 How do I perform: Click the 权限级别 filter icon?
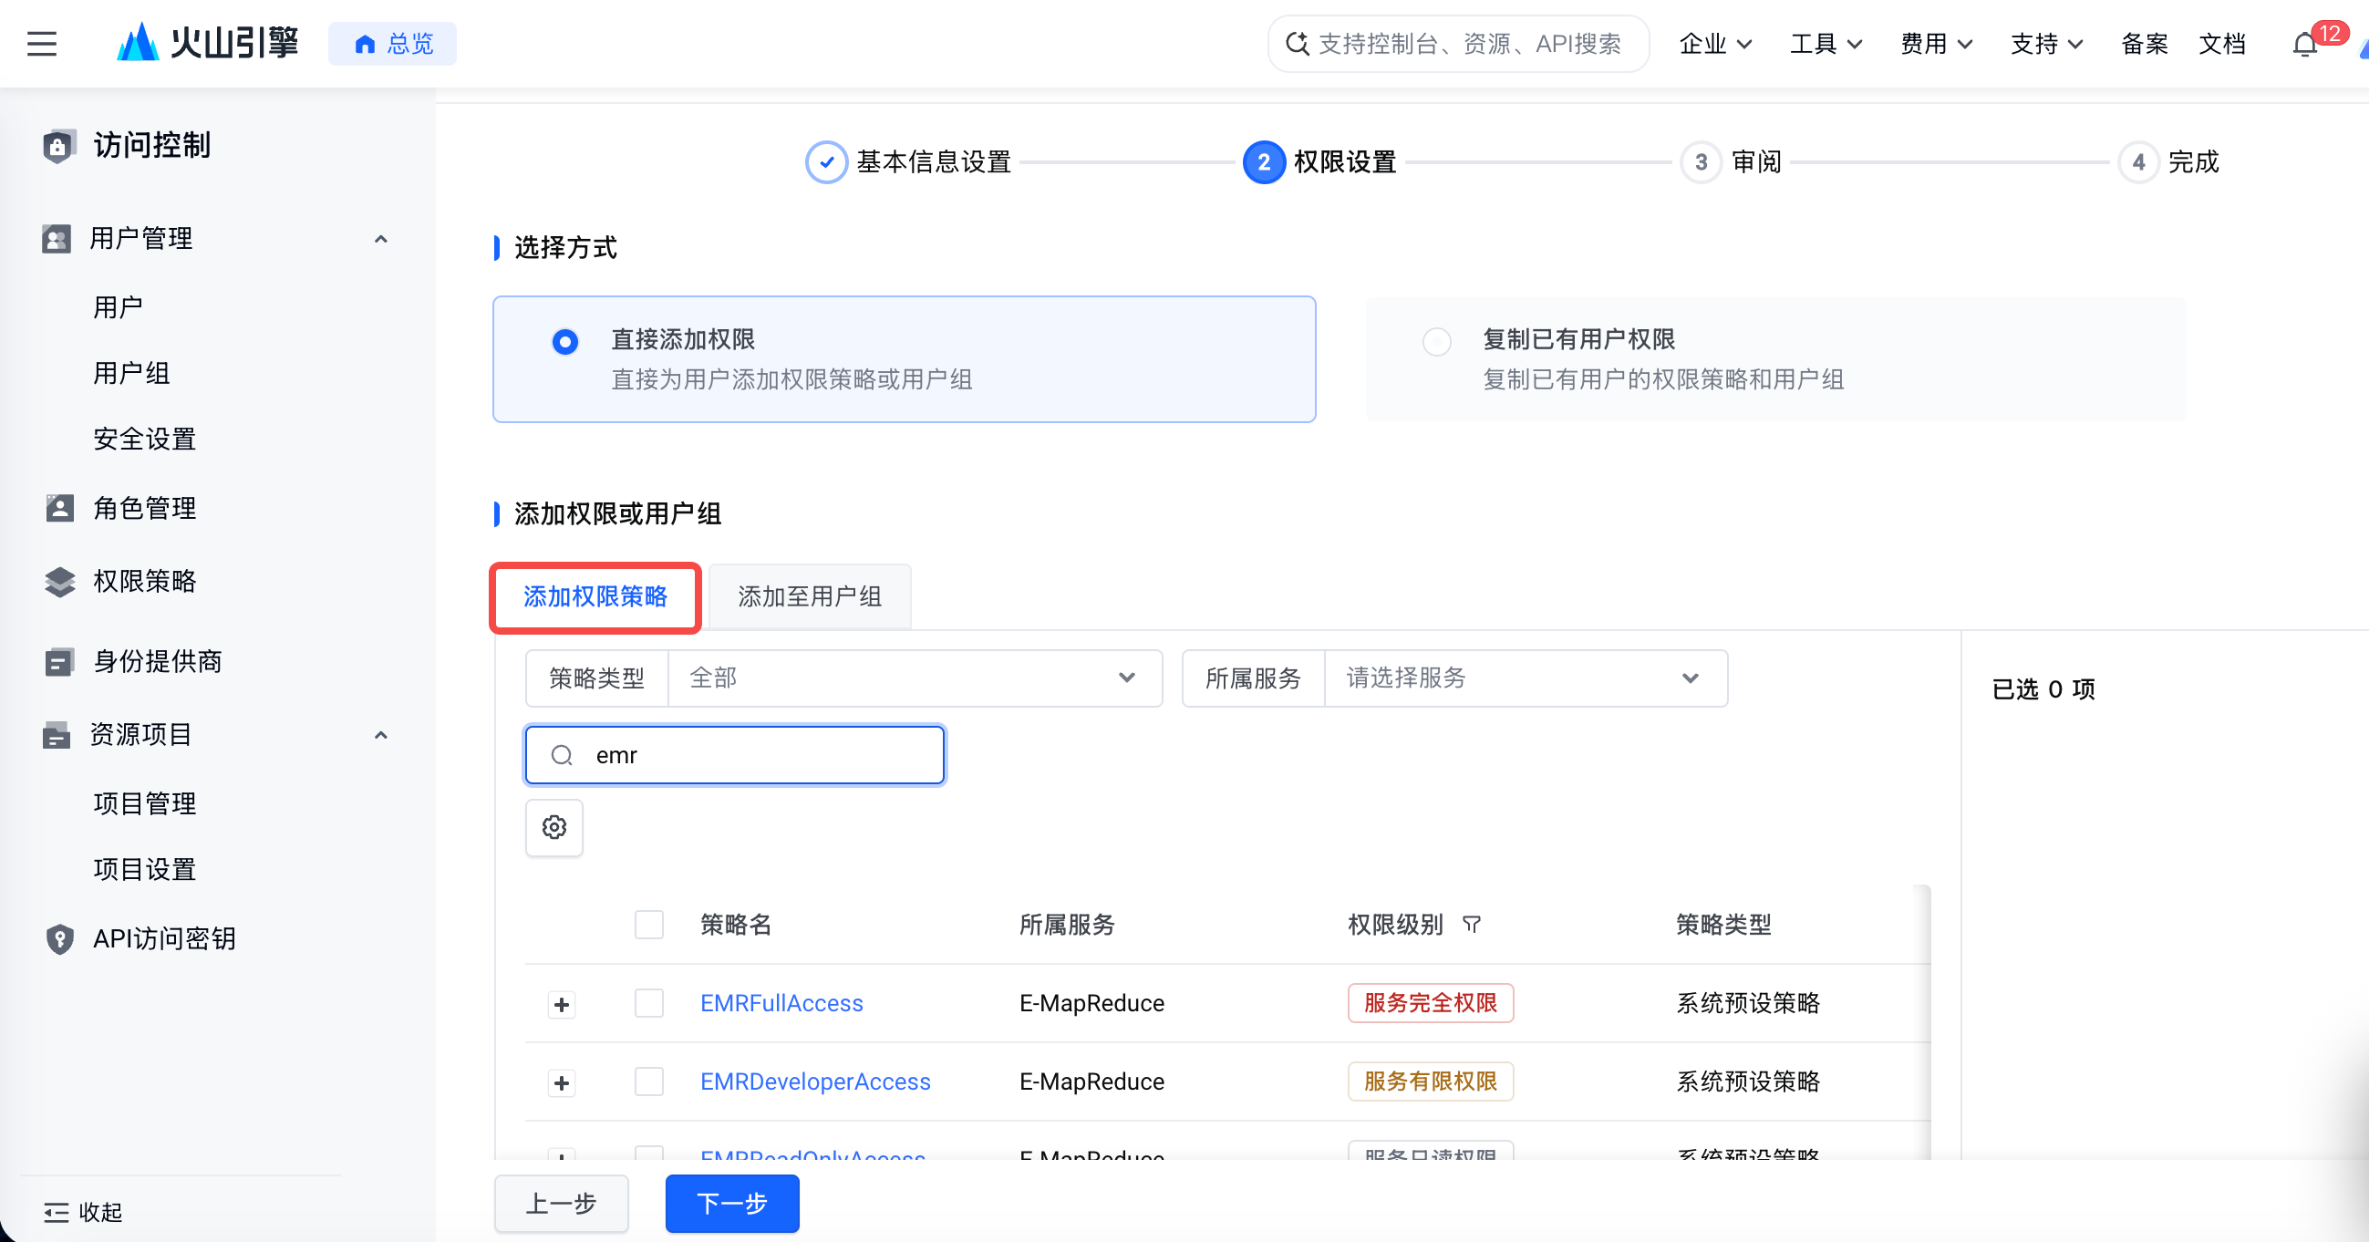pos(1472,924)
